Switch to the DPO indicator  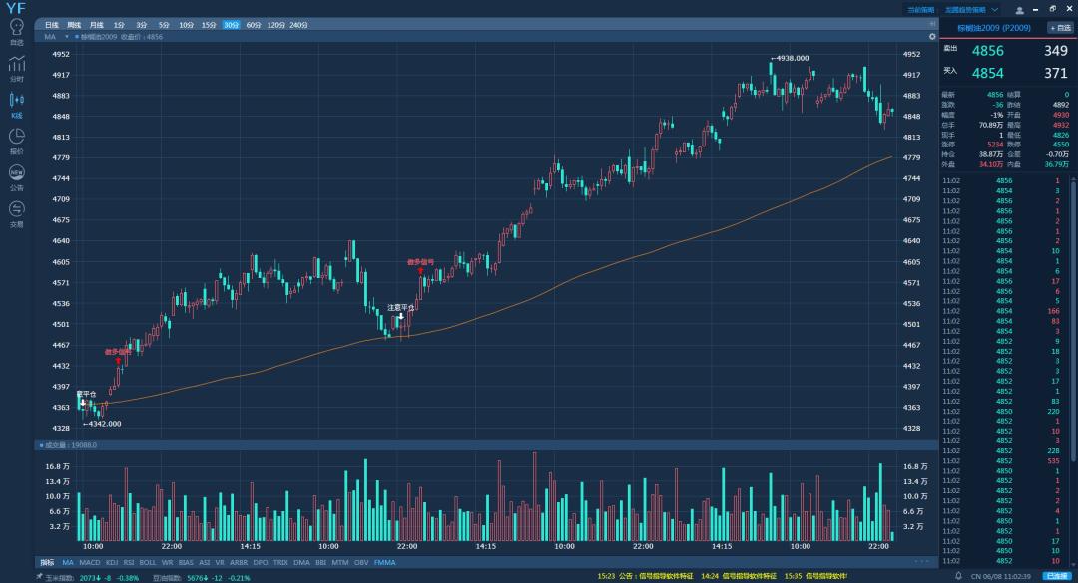click(x=261, y=562)
